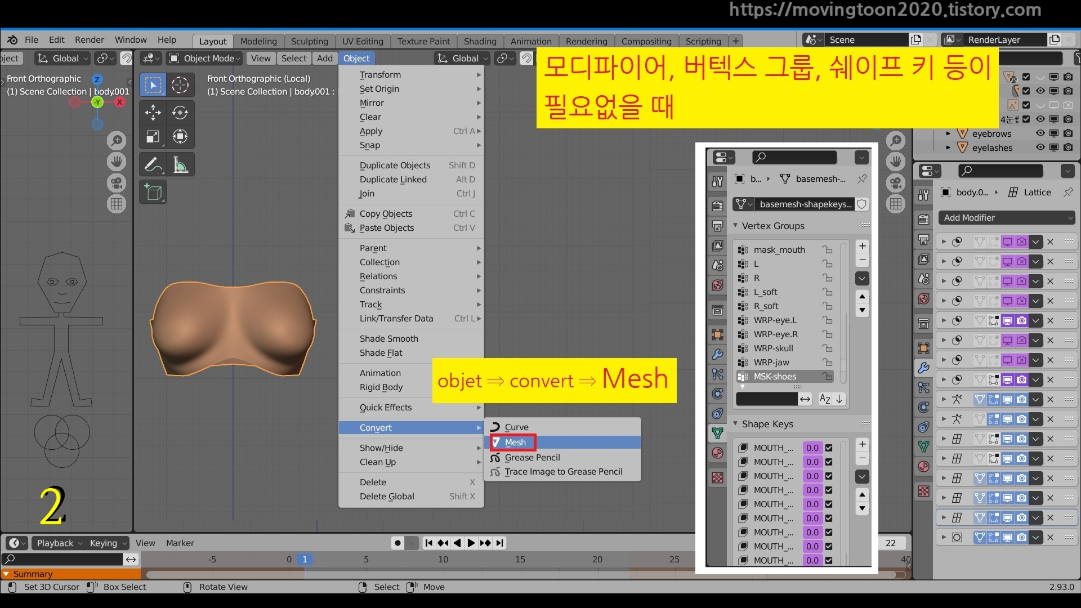Select MSK-shoes vertex group row
The height and width of the screenshot is (608, 1081).
[785, 377]
